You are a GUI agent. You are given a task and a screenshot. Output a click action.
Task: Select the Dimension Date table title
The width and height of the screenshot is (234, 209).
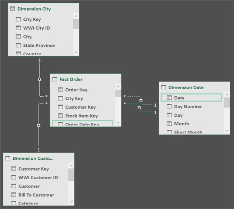click(x=186, y=87)
